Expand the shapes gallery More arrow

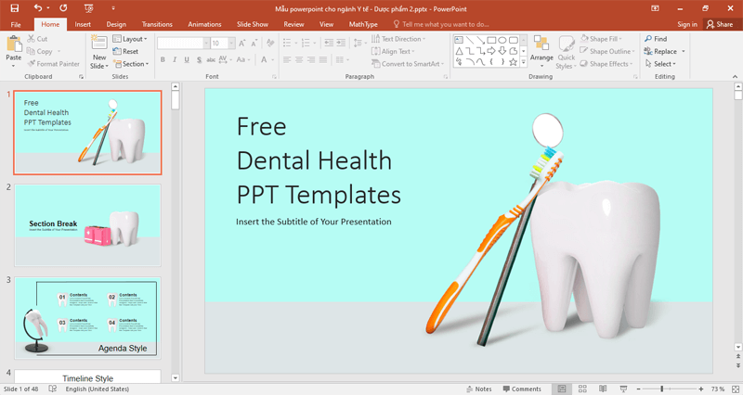(524, 62)
